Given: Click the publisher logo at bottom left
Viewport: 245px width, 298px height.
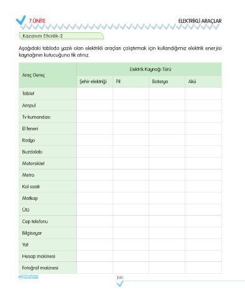Looking at the screenshot, I should 29,277.
